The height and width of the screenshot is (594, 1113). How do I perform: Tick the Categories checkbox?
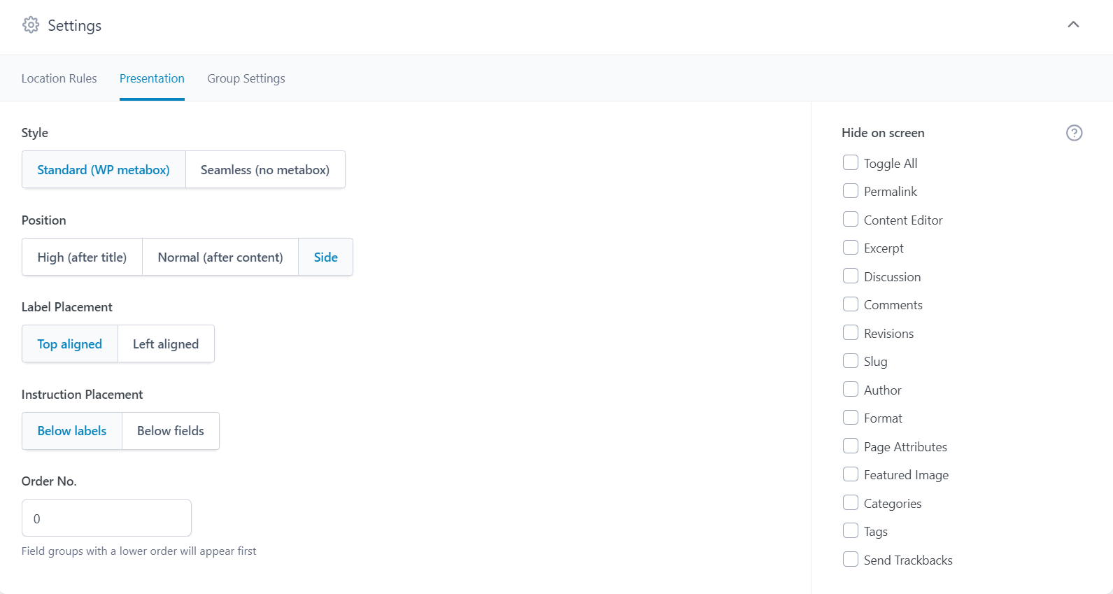pyautogui.click(x=851, y=502)
